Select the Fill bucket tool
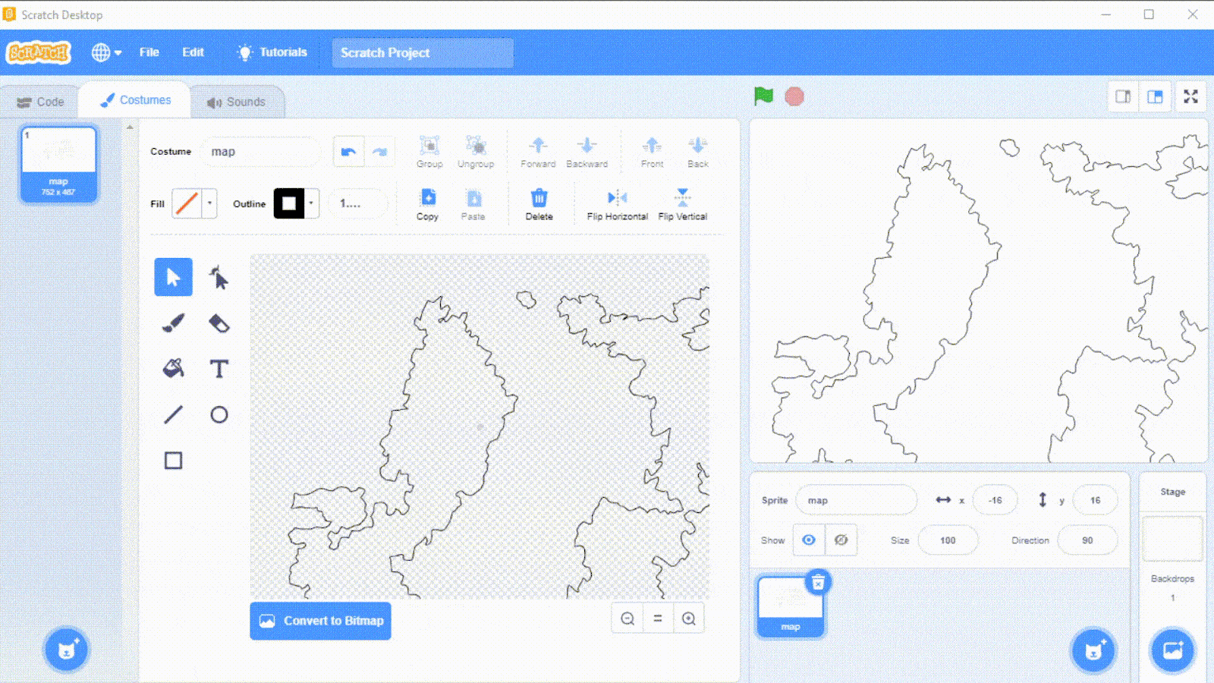Image resolution: width=1214 pixels, height=683 pixels. pyautogui.click(x=173, y=369)
